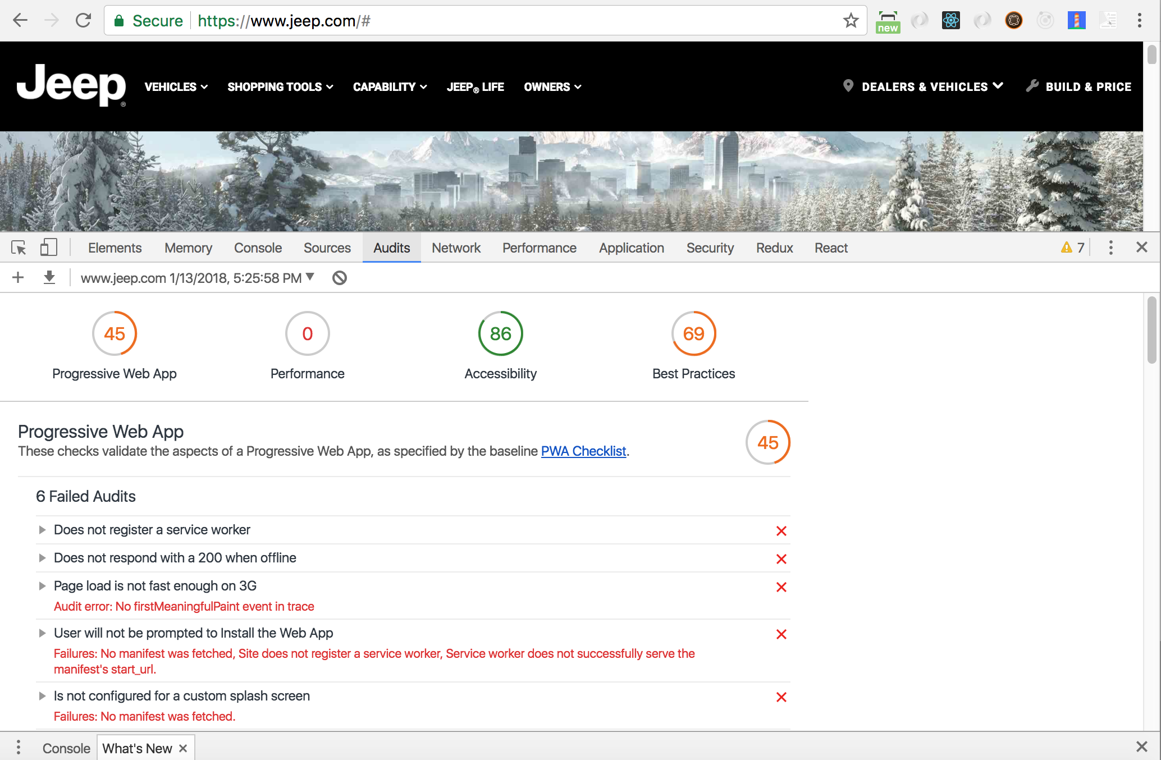Download the audit report
The image size is (1161, 760).
pyautogui.click(x=49, y=277)
